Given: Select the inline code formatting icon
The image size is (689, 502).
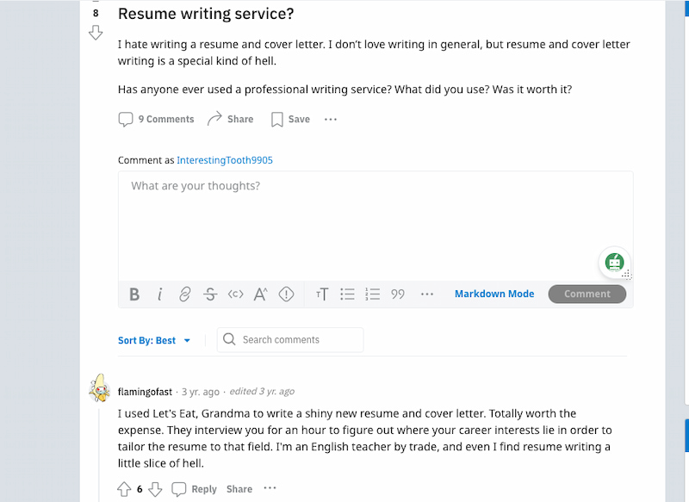Looking at the screenshot, I should (235, 294).
